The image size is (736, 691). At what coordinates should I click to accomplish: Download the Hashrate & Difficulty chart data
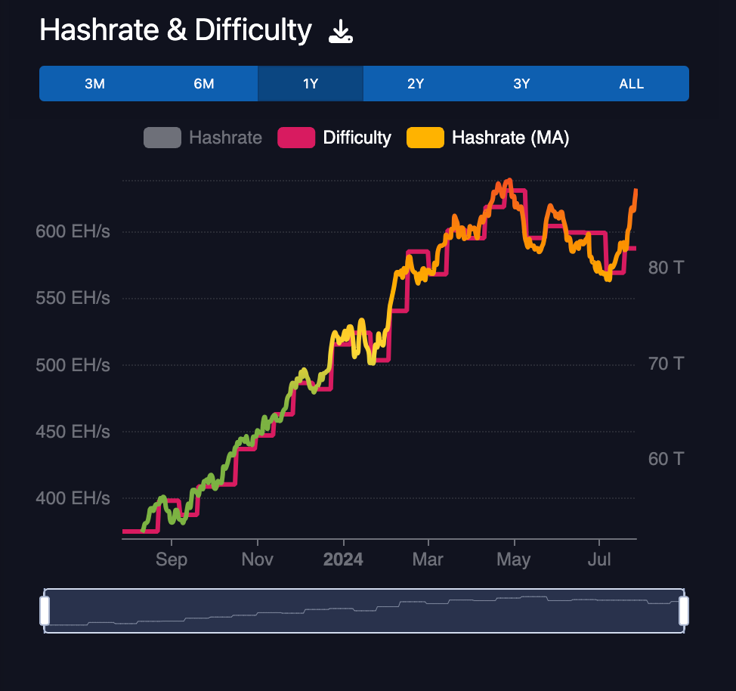pos(340,32)
